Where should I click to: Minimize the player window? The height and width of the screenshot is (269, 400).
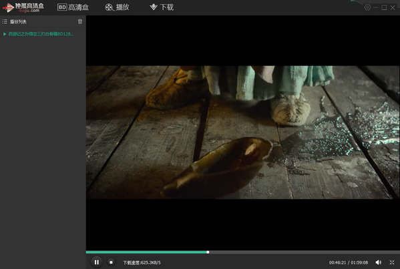(375, 7)
